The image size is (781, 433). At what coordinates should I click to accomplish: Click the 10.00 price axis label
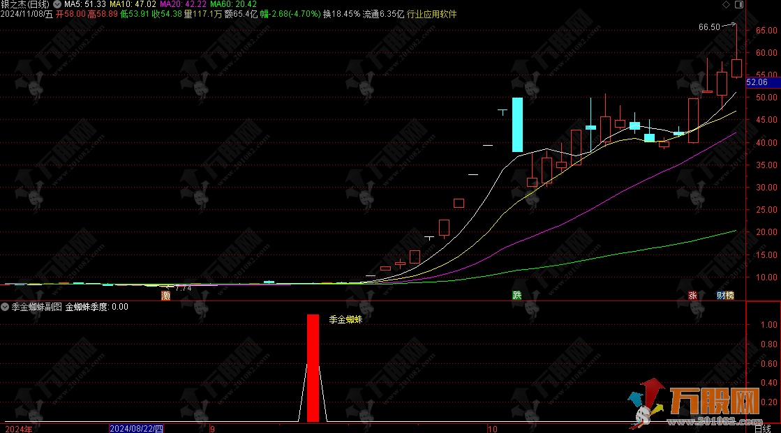[766, 278]
